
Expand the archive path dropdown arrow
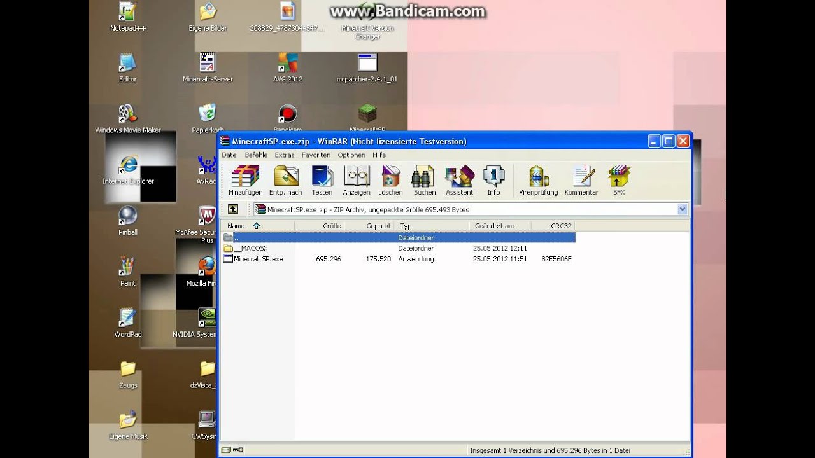tap(683, 209)
